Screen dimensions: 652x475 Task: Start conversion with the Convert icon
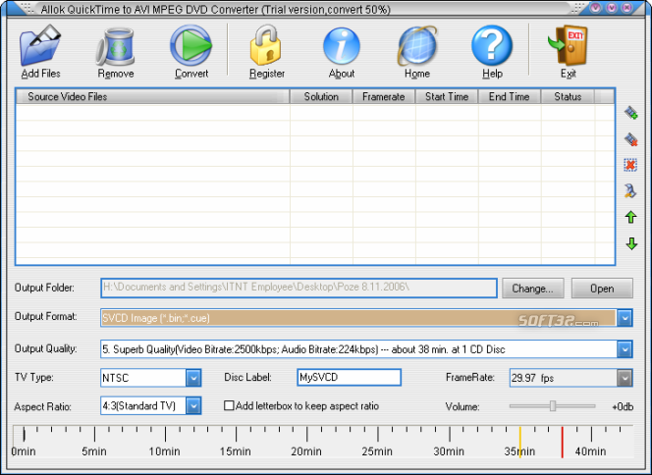pos(190,45)
